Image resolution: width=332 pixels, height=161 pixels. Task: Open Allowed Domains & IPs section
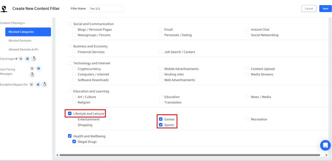pyautogui.click(x=23, y=49)
